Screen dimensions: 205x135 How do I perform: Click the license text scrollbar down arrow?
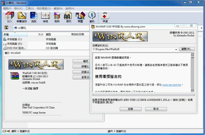click(x=192, y=90)
